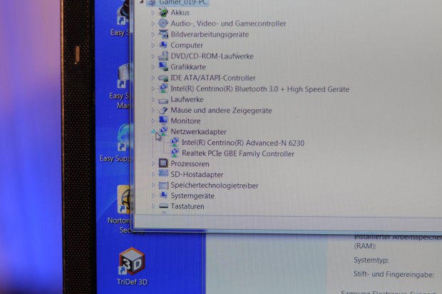The image size is (442, 294).
Task: Expand the SD-Hostadapter node arrow
Action: click(153, 174)
